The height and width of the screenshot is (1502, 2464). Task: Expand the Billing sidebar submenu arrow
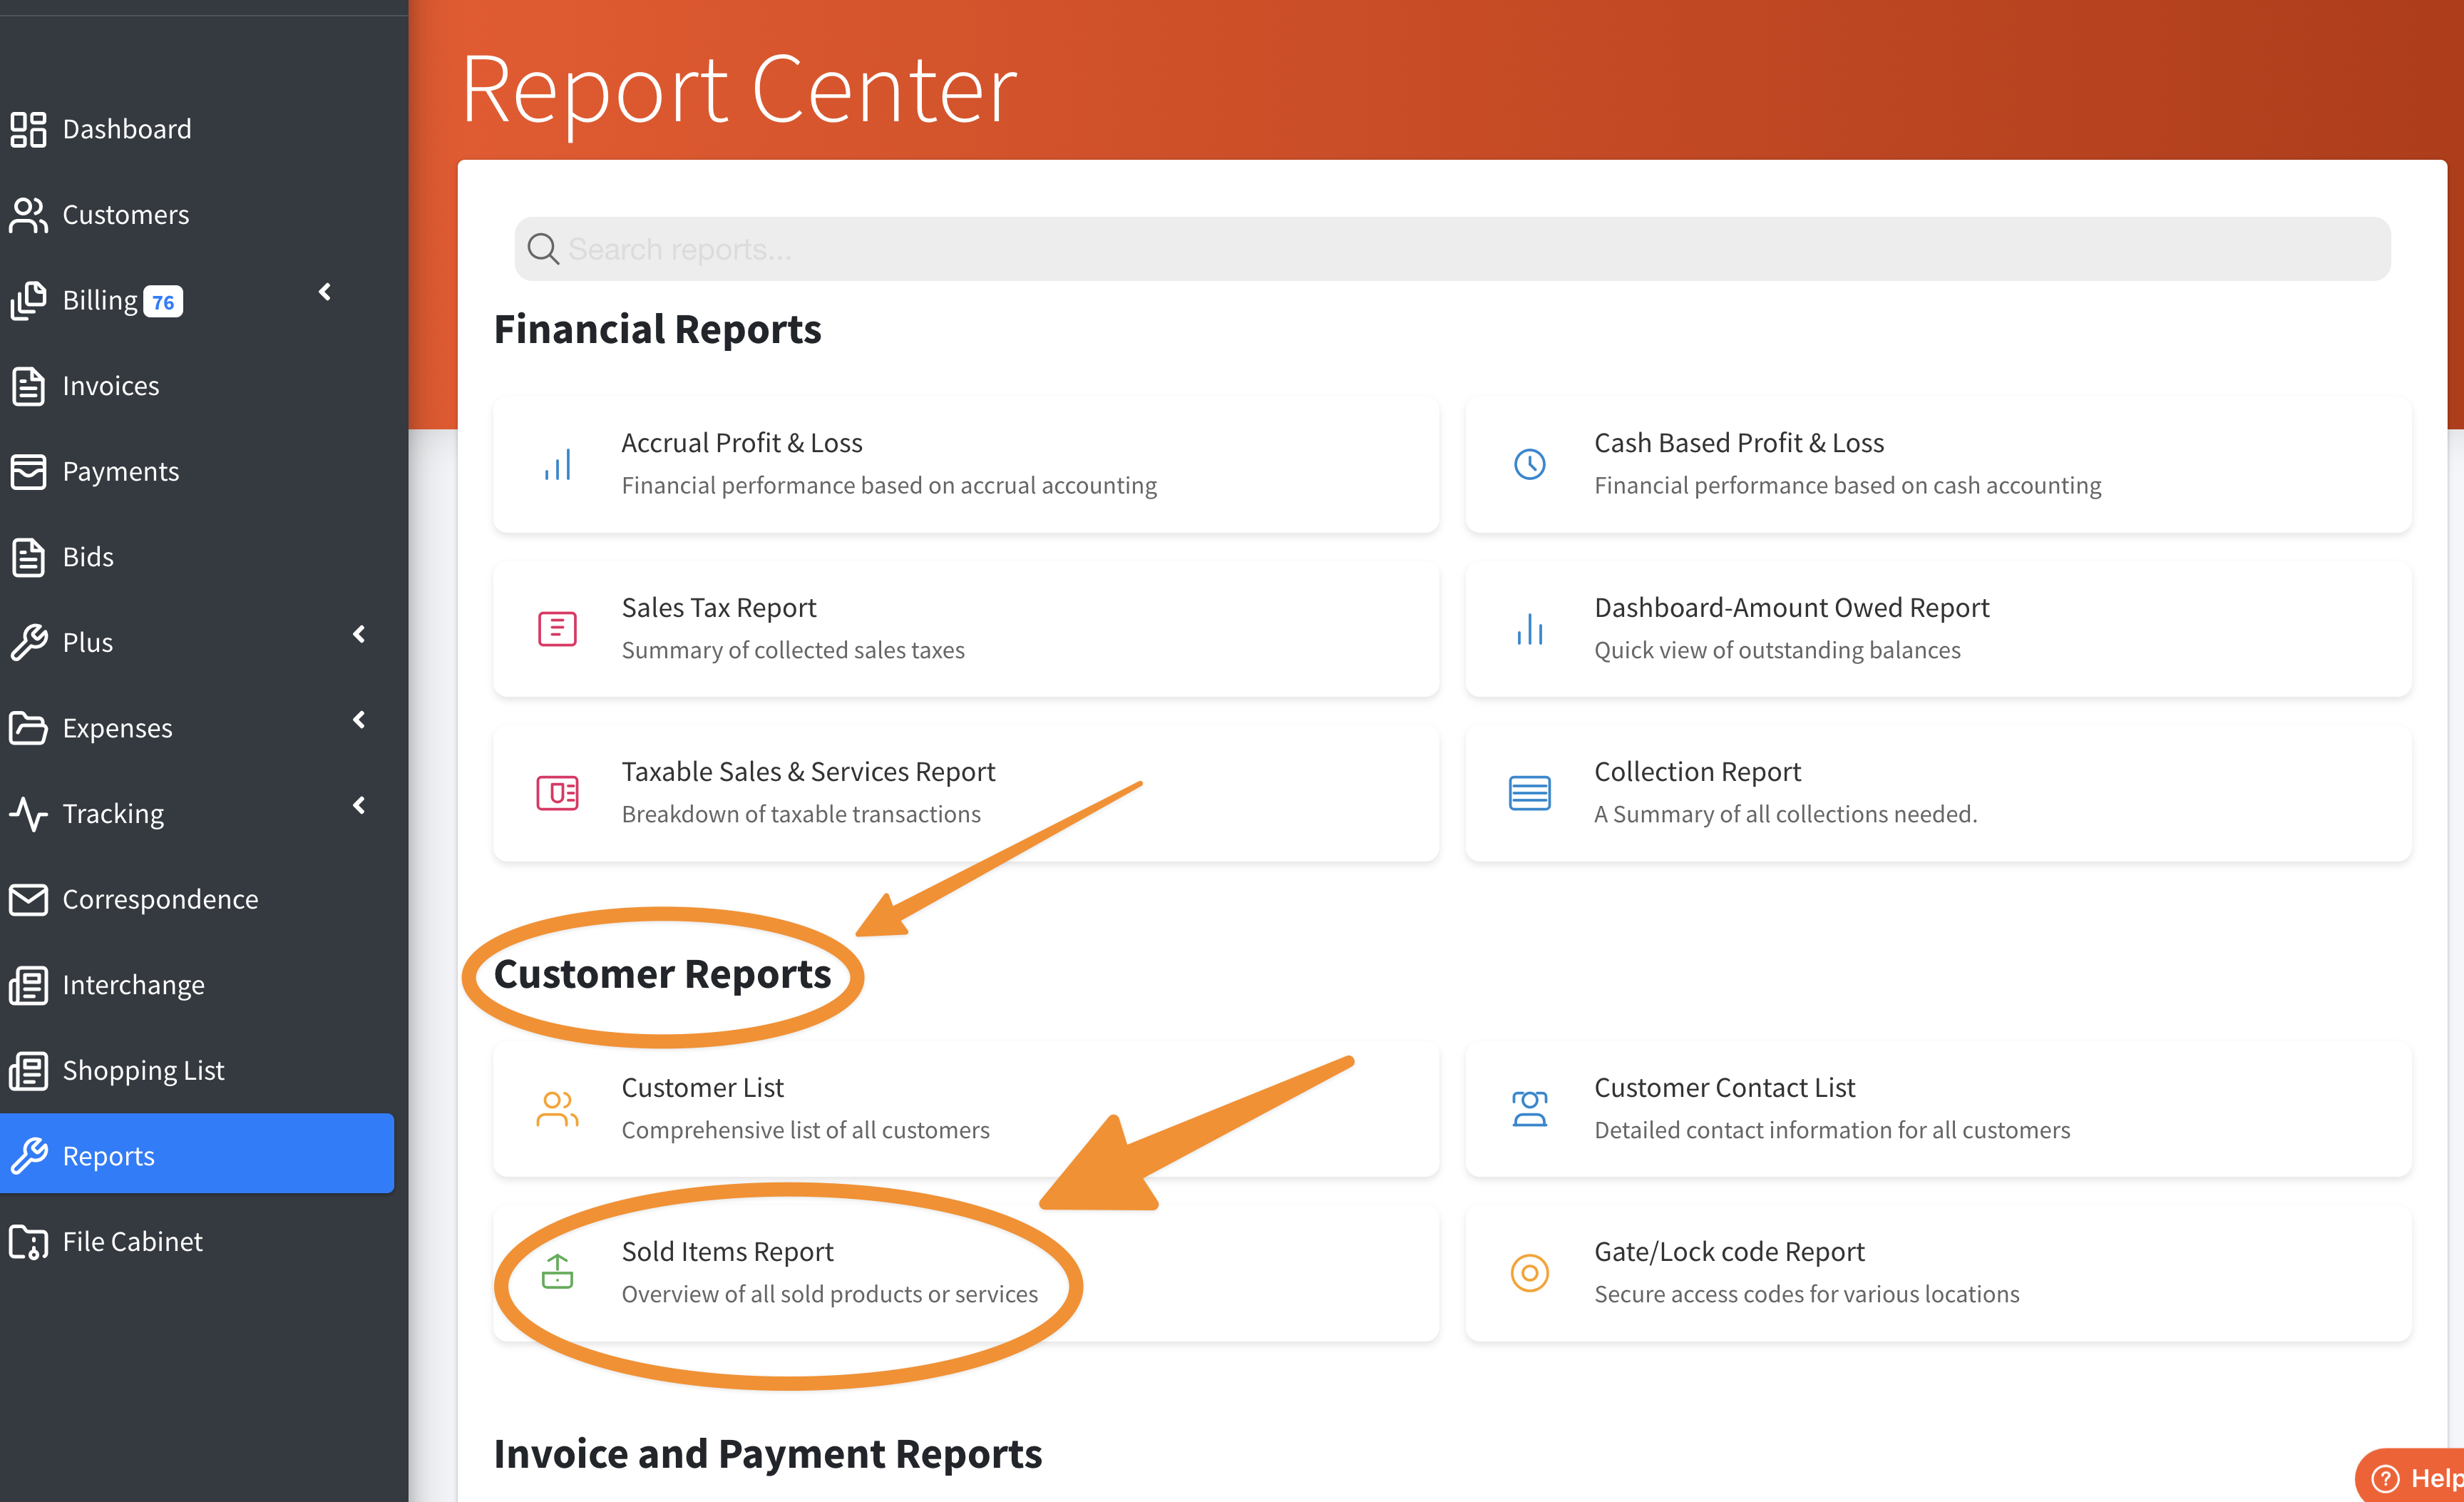(x=325, y=292)
